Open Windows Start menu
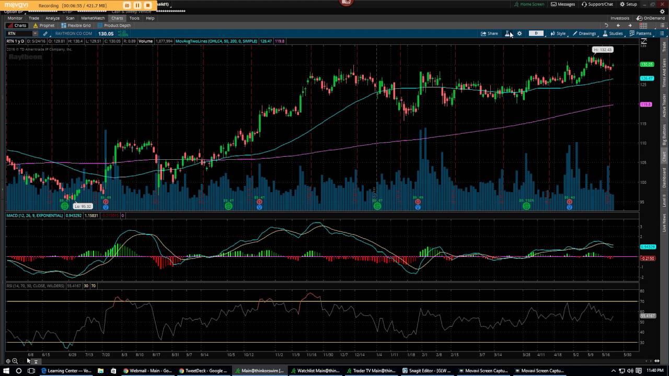 point(6,371)
